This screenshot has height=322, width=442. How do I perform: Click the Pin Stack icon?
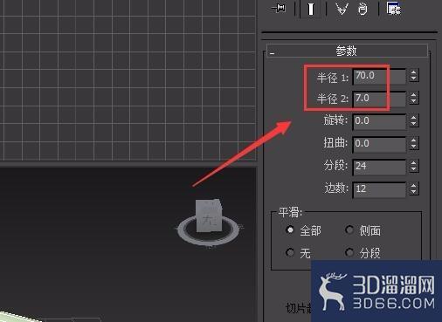tap(279, 9)
